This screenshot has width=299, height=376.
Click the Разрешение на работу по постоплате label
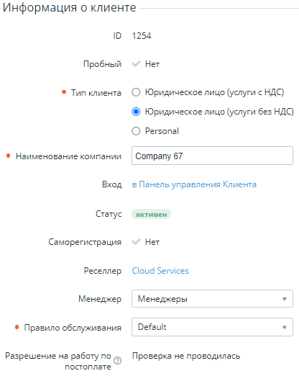point(58,361)
